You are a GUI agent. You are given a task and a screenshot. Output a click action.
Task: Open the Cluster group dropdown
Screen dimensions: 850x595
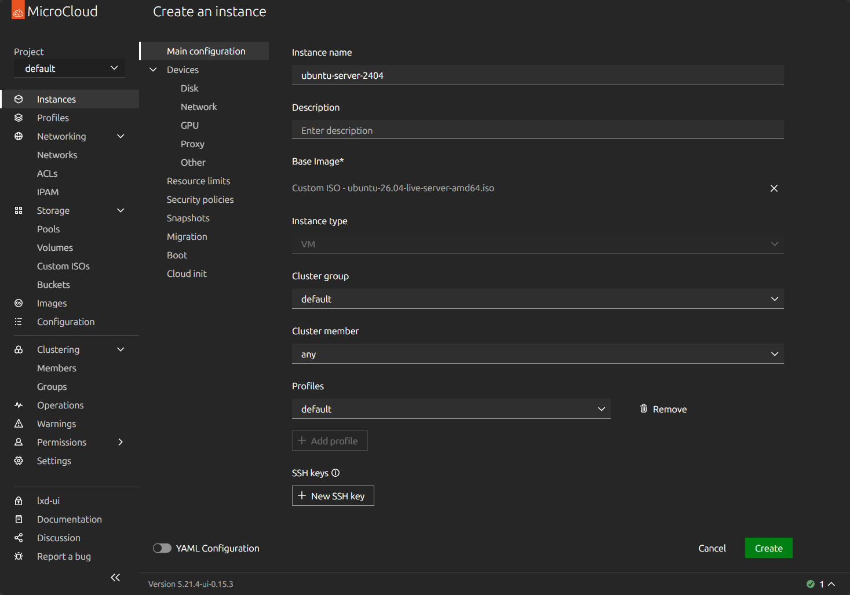[538, 299]
